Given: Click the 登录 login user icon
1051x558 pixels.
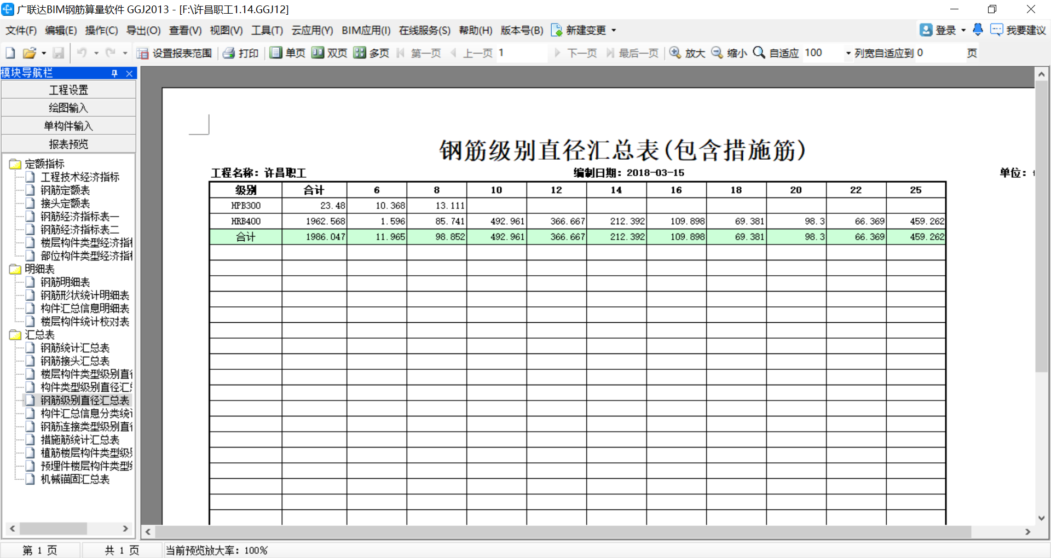Looking at the screenshot, I should 926,30.
